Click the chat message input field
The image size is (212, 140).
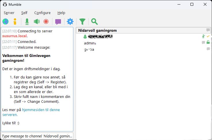[37, 136]
